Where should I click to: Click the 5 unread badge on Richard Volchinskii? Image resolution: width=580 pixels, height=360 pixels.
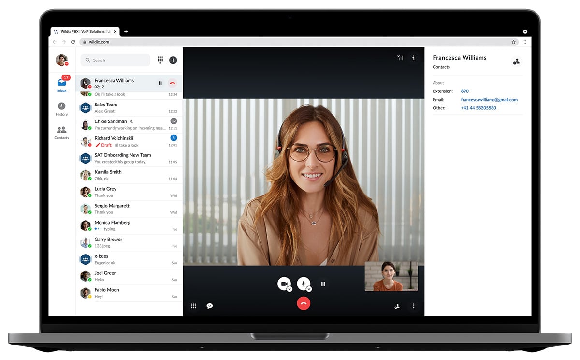(x=174, y=138)
